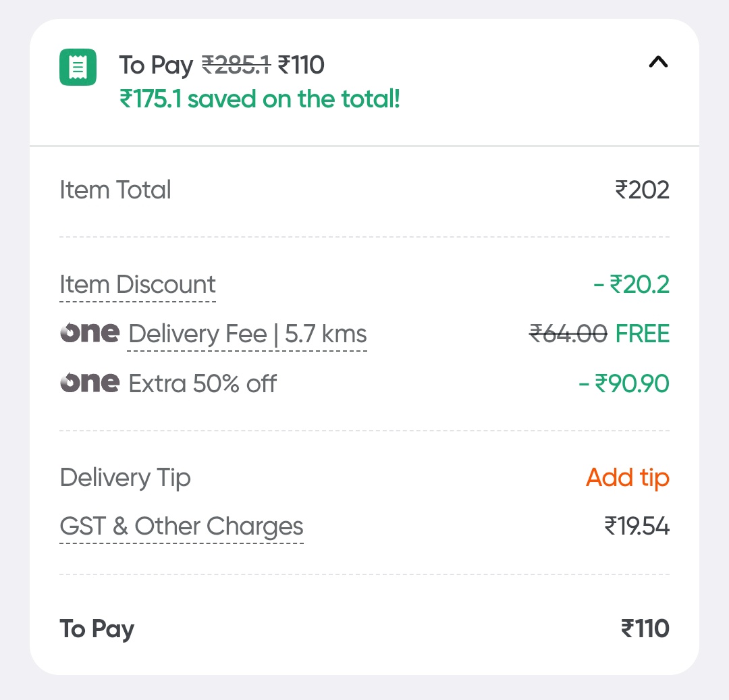Click the struck-through ₹64.00 delivery fee

(568, 333)
